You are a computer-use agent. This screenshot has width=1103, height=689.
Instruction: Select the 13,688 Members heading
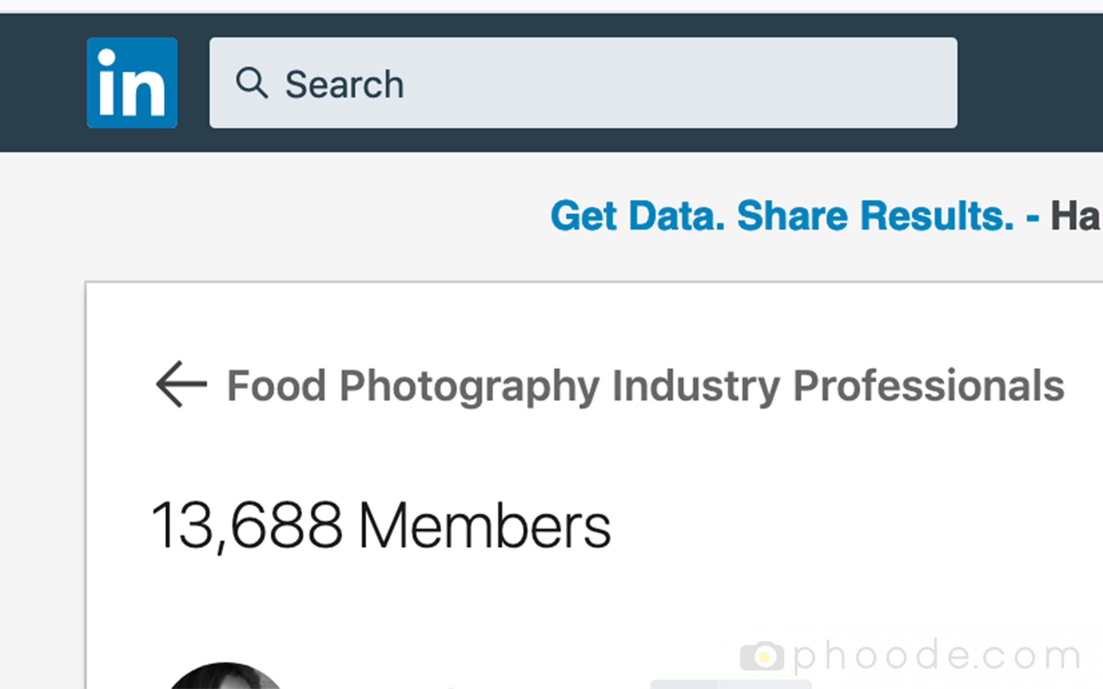[x=380, y=525]
